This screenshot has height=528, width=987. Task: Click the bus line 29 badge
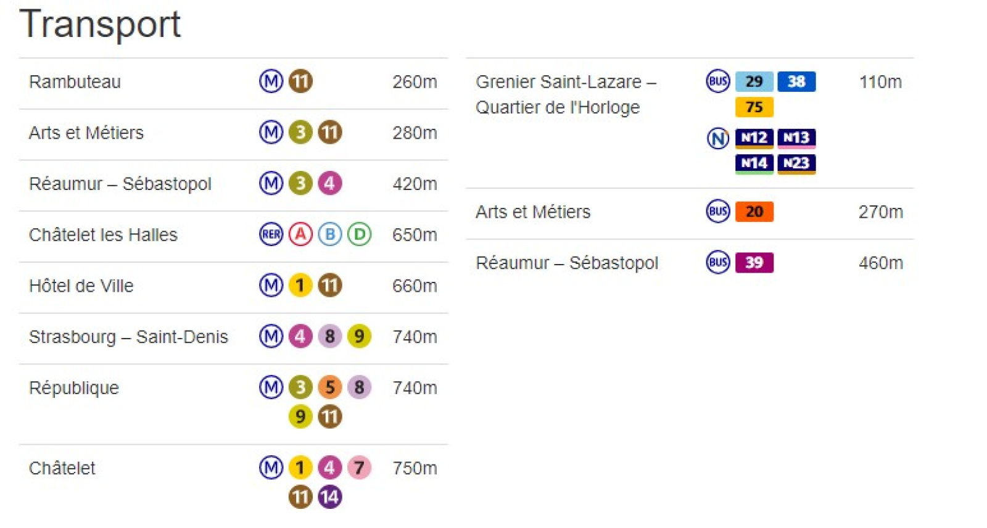click(x=754, y=81)
